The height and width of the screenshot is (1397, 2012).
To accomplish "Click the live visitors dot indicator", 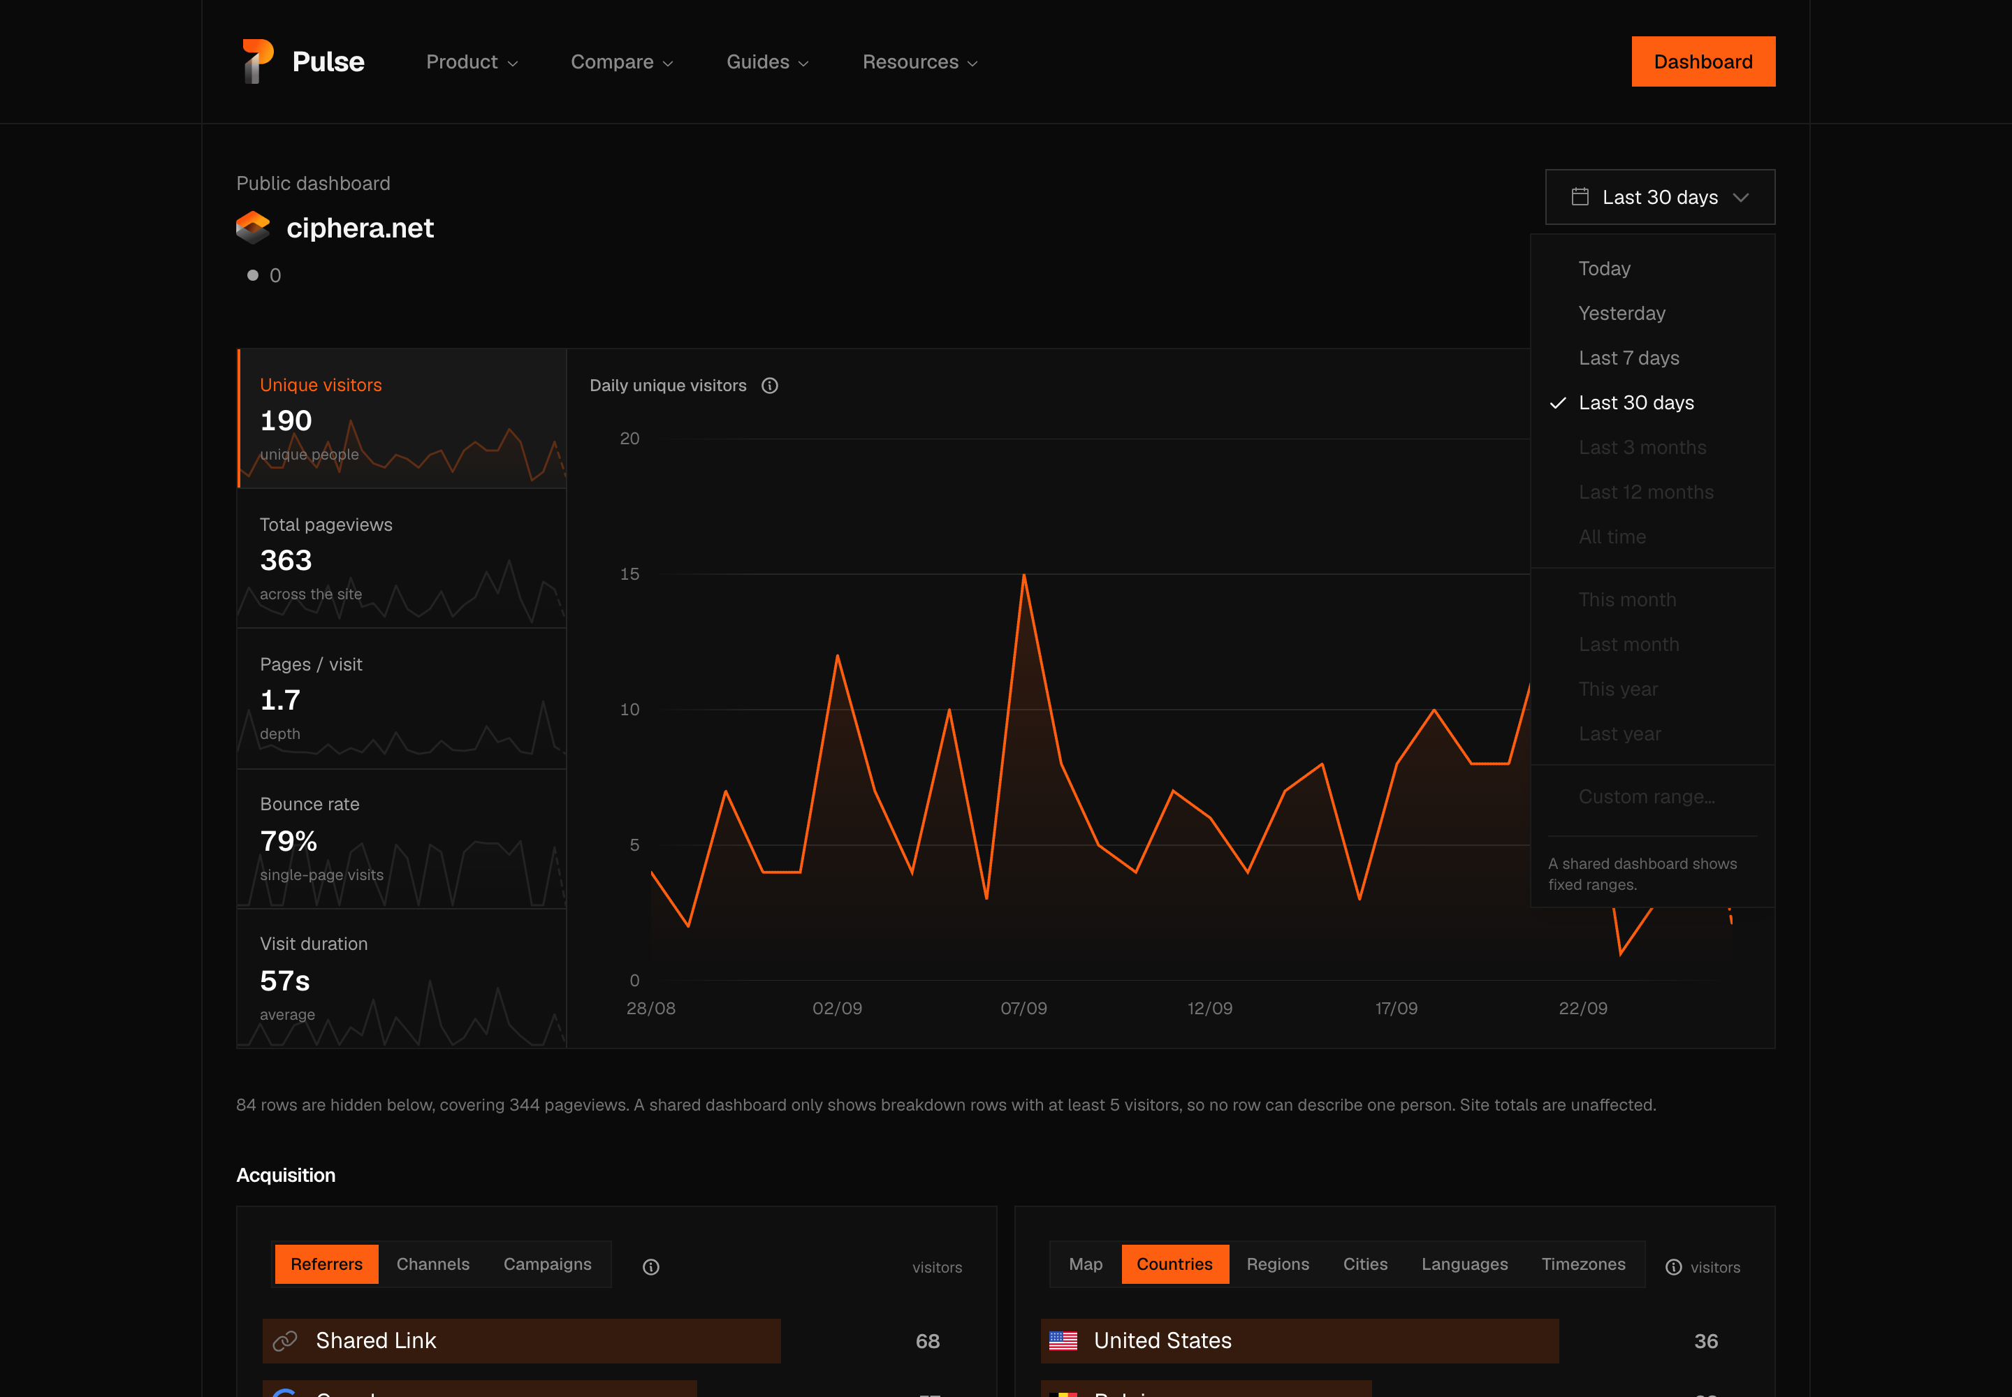I will [x=253, y=276].
